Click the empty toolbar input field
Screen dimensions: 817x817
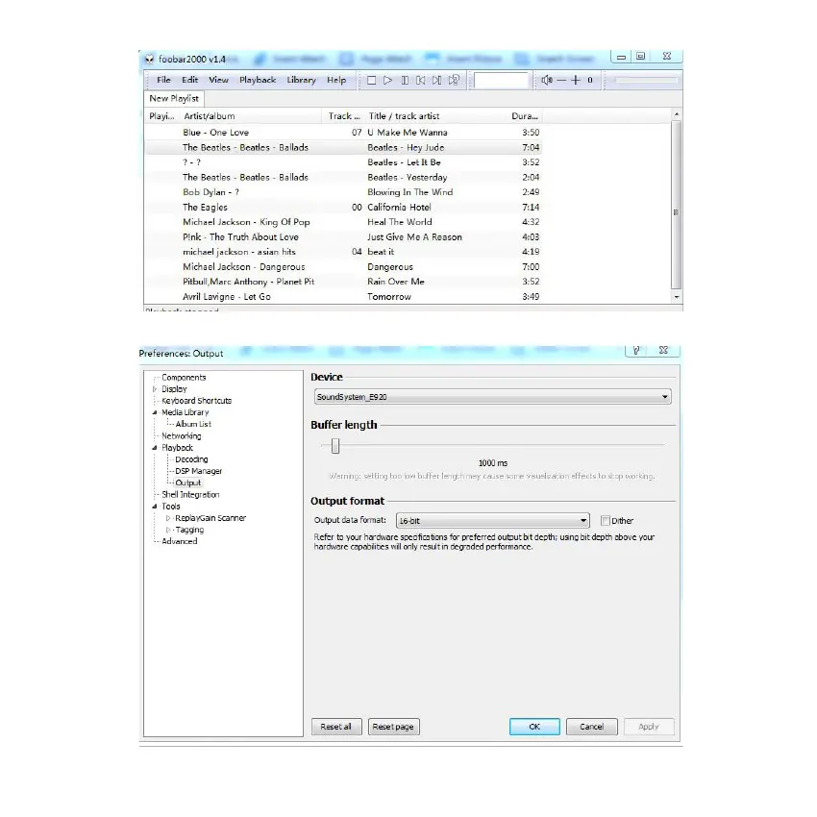(501, 80)
